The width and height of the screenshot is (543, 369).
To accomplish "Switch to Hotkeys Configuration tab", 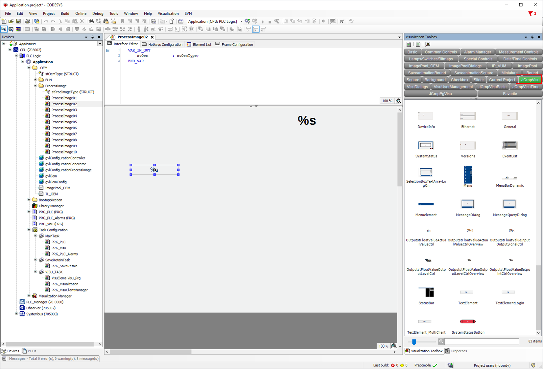I will click(162, 44).
